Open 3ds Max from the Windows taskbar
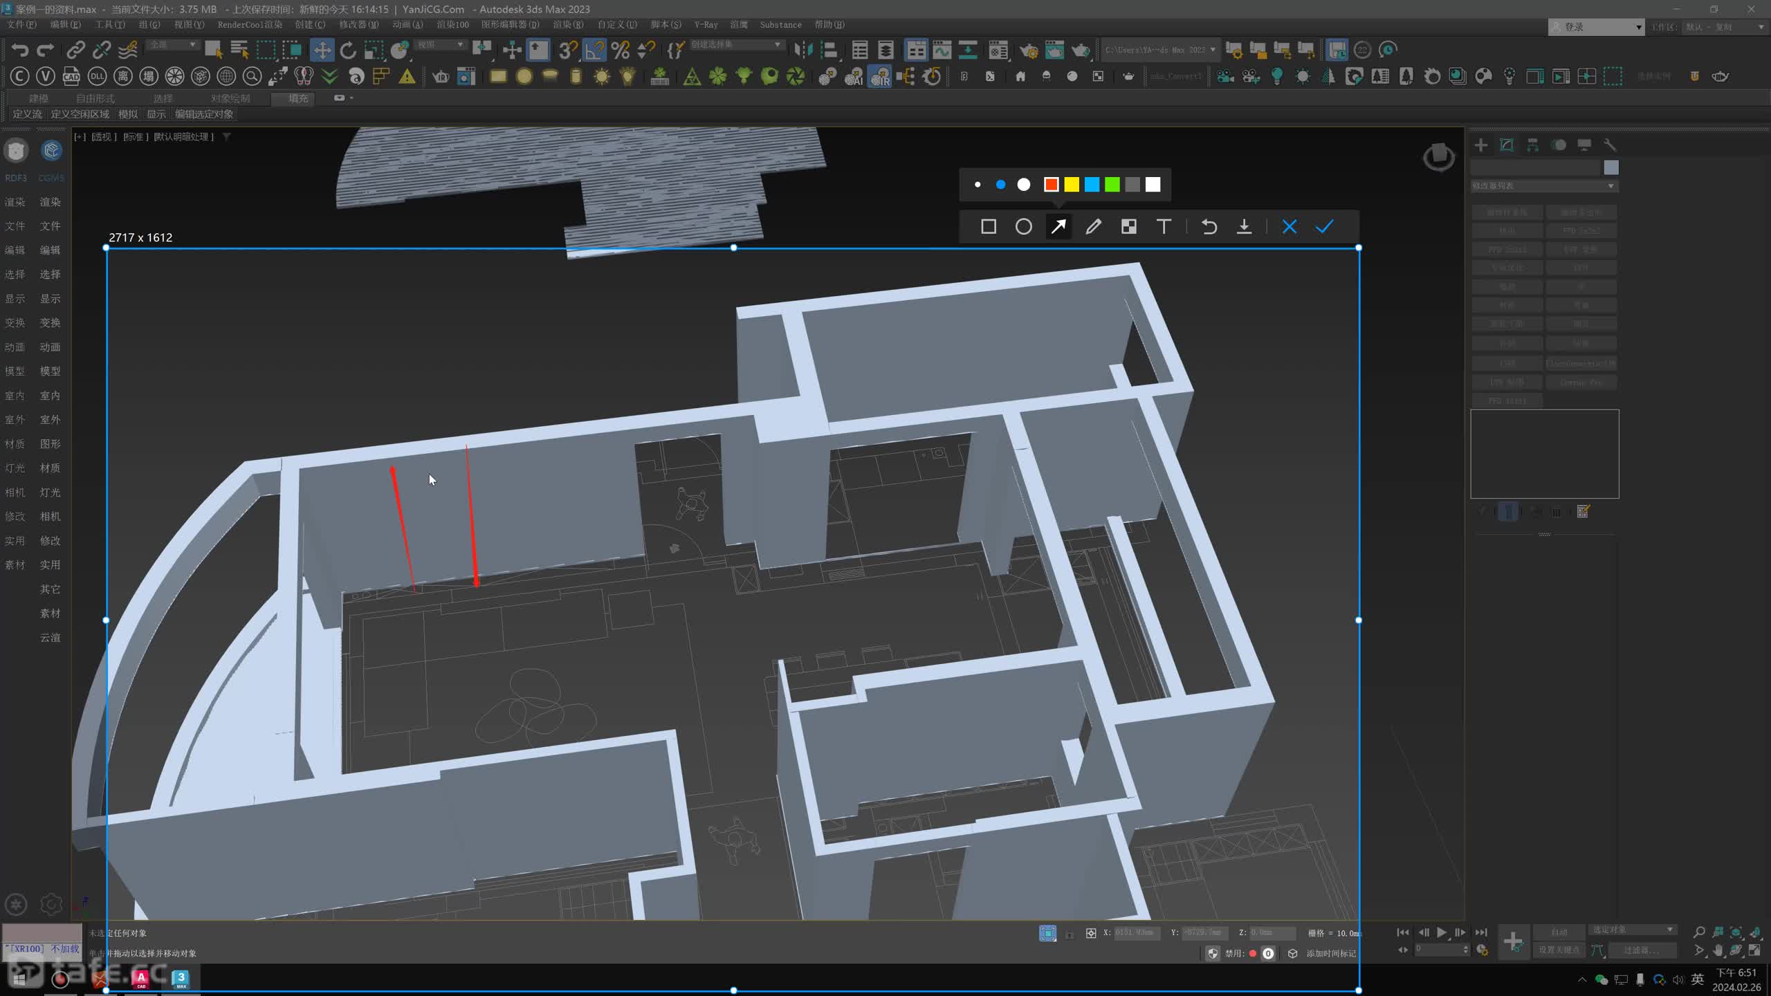The width and height of the screenshot is (1771, 996). pos(181,978)
